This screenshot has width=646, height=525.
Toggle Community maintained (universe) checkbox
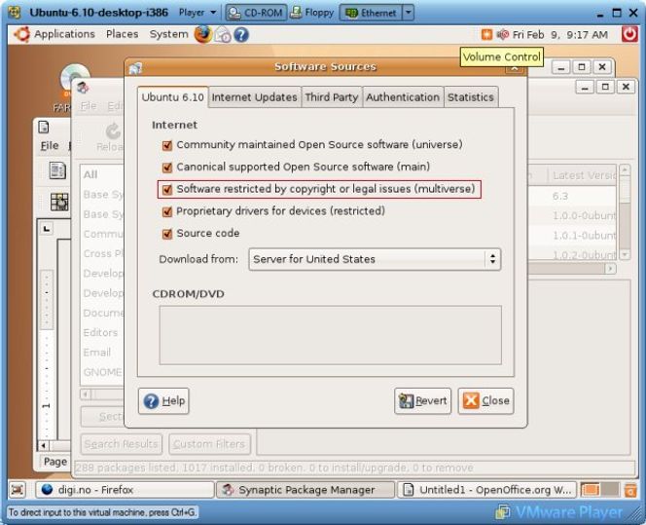tap(167, 145)
